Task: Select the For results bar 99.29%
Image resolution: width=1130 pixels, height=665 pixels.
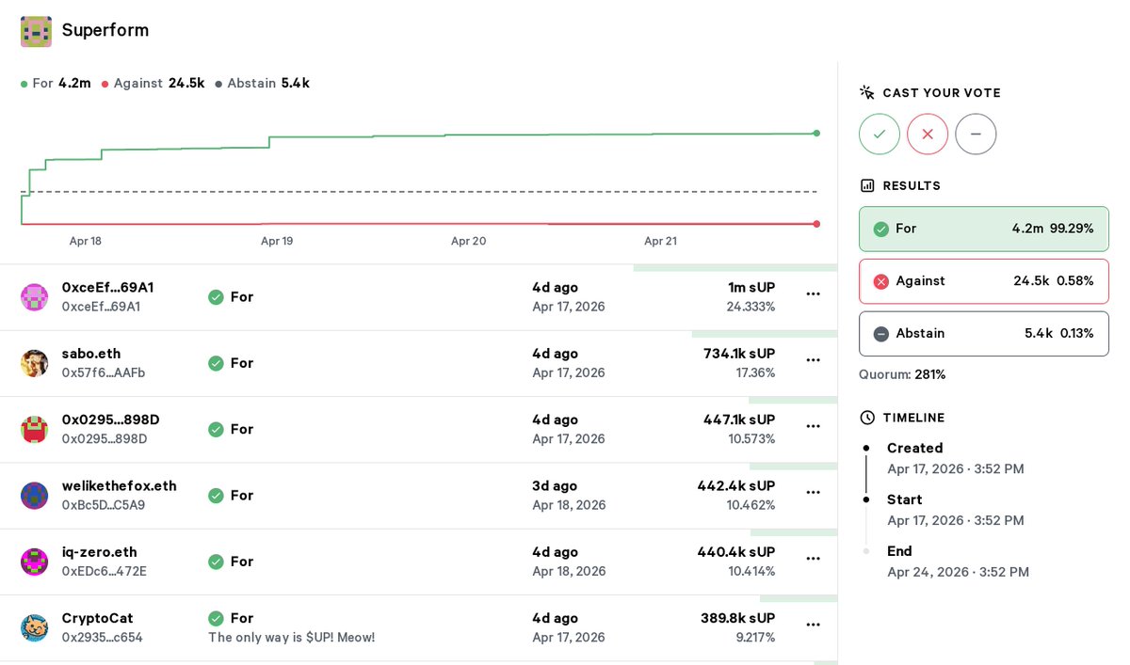Action: click(x=984, y=229)
